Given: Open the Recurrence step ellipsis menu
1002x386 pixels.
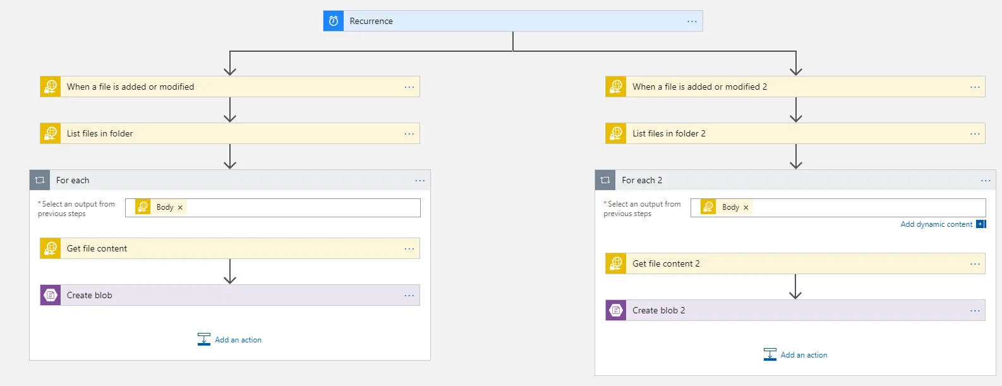Looking at the screenshot, I should click(x=692, y=21).
